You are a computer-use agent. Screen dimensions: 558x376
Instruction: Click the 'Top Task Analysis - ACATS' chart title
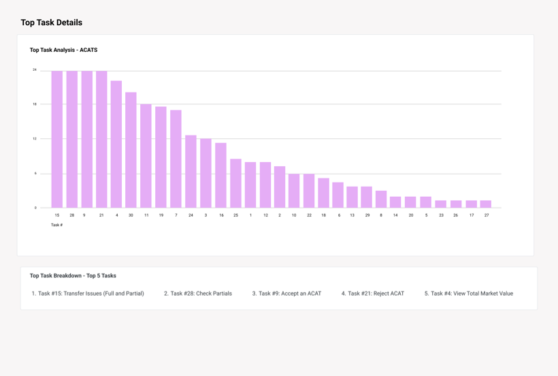(63, 50)
